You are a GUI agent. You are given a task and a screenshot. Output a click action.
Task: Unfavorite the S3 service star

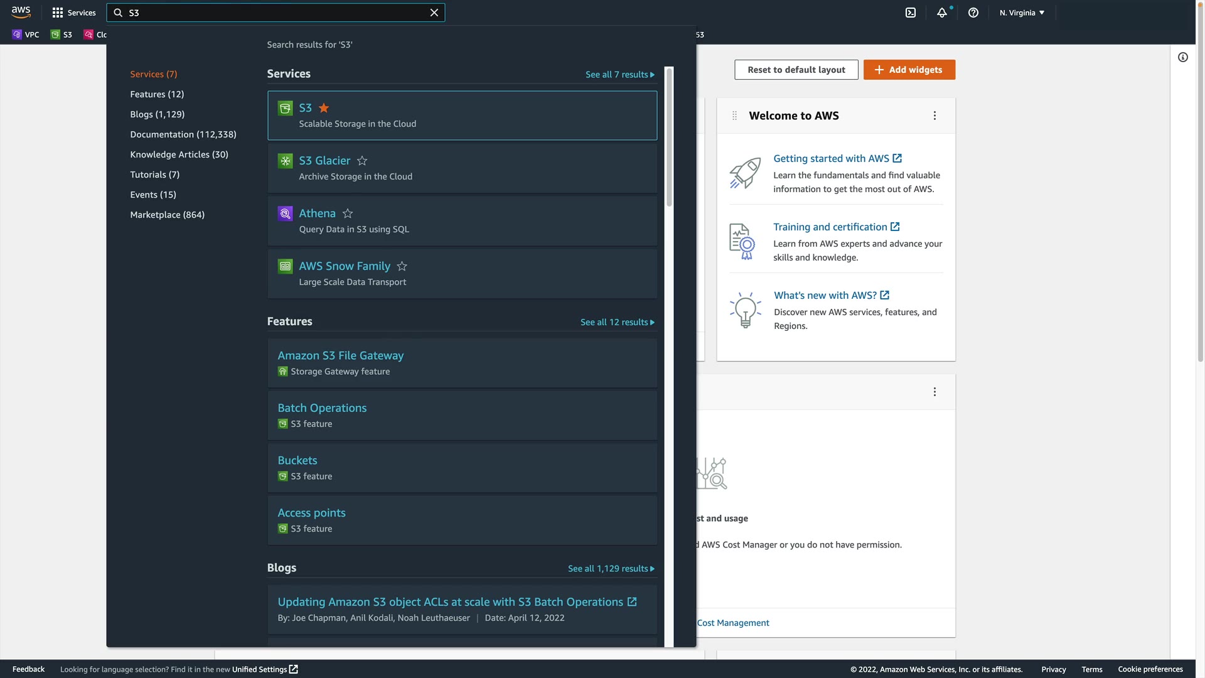[x=324, y=108]
